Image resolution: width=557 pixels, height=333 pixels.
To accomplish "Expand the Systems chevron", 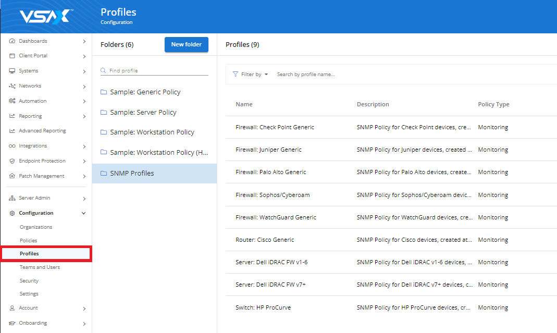I will coord(84,71).
